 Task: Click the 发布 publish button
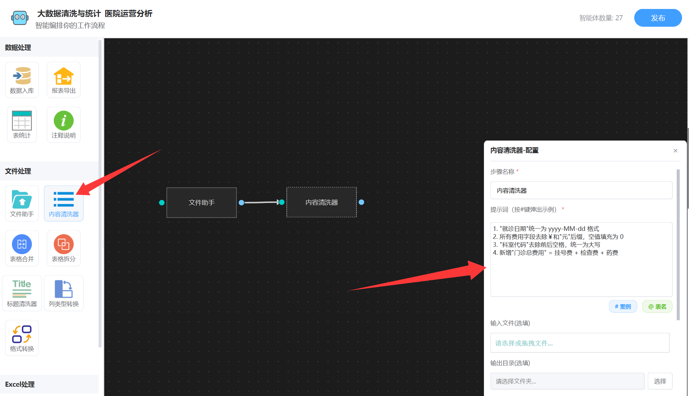[658, 18]
